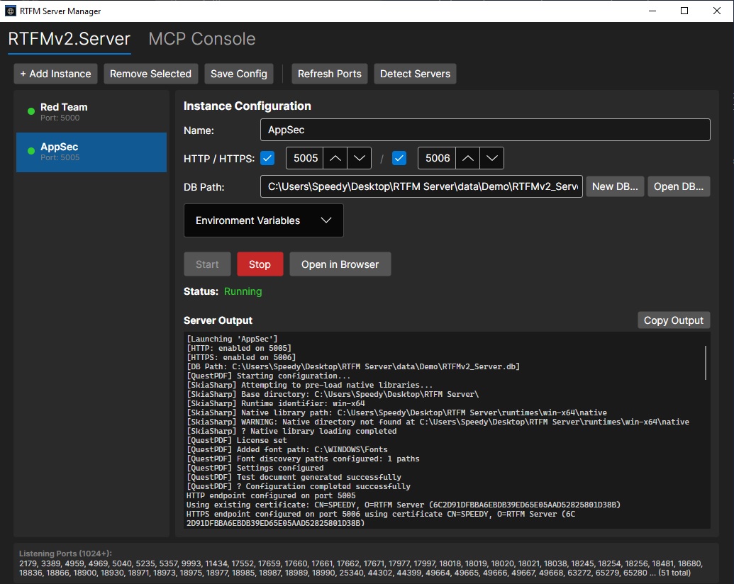Maximize the RTFM Server Manager window

[x=684, y=11]
